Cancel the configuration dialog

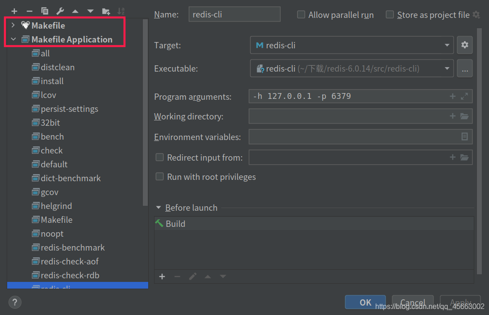click(x=412, y=302)
